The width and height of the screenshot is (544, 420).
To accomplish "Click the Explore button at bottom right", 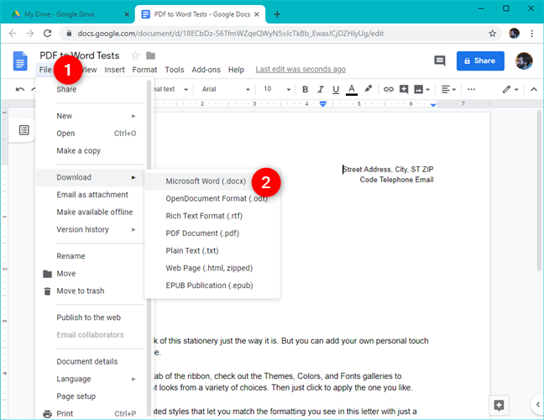I will click(499, 405).
